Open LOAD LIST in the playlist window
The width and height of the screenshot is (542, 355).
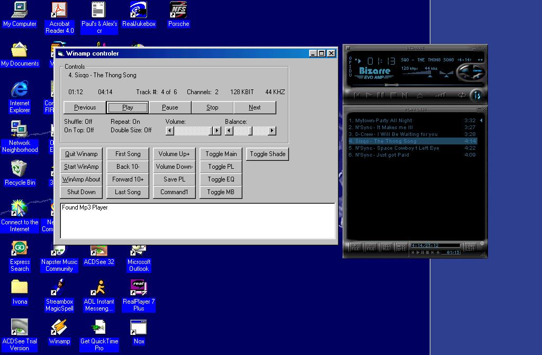[x=470, y=248]
